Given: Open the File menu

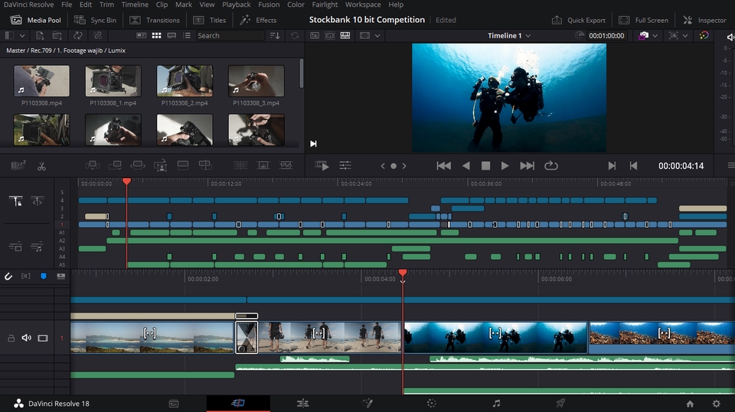Looking at the screenshot, I should coord(67,5).
